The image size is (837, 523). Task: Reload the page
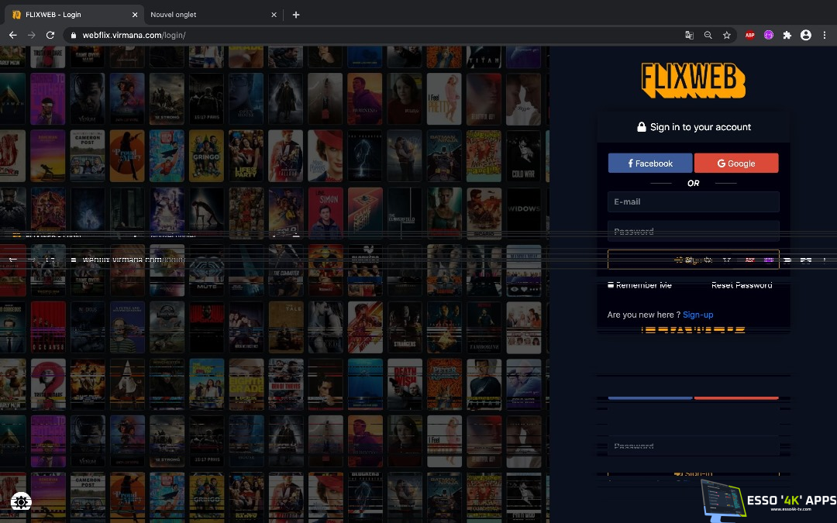click(x=50, y=35)
